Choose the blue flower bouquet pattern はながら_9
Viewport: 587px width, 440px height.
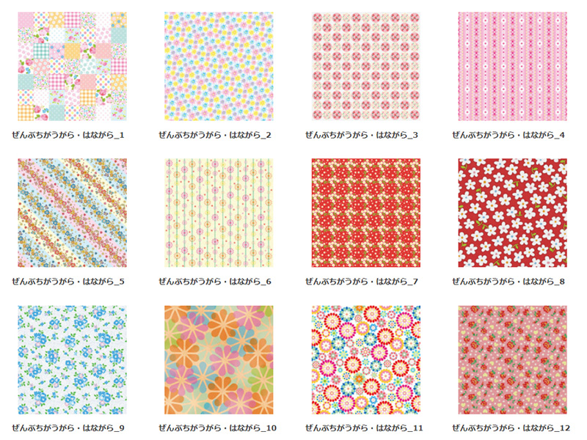pyautogui.click(x=72, y=360)
